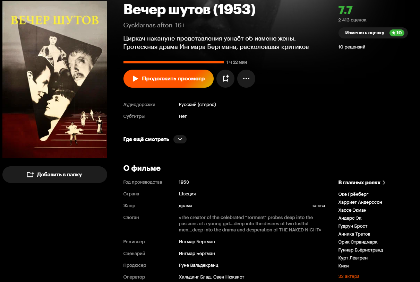Click the bookmark add-to-watchlist icon
Screen dimensions: 420x282
225,79
